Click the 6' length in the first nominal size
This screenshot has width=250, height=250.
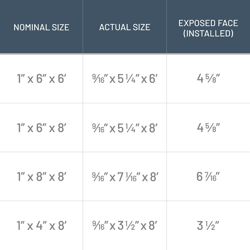pyautogui.click(x=61, y=79)
